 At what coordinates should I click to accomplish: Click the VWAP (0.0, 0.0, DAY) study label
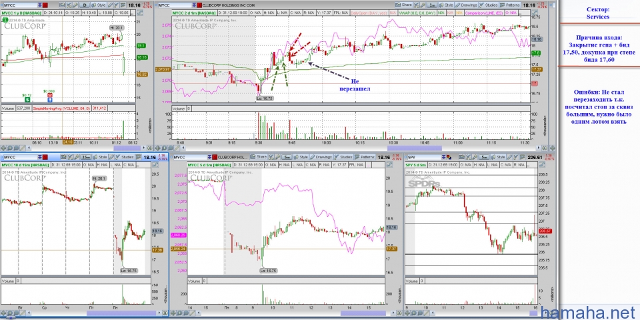click(x=417, y=13)
